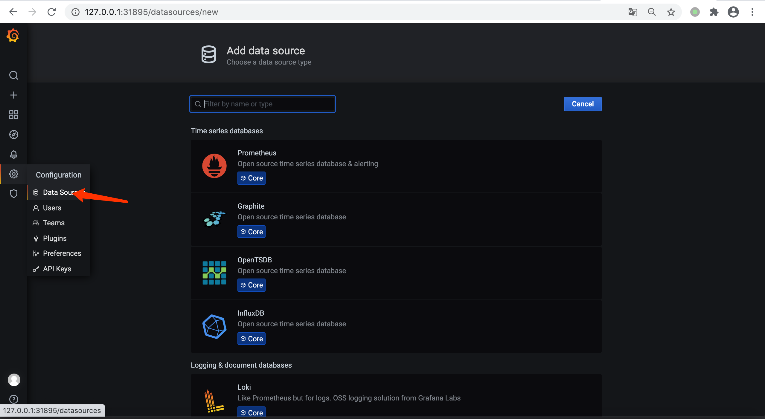
Task: Choose the OpenTSDB data source title
Action: 255,260
